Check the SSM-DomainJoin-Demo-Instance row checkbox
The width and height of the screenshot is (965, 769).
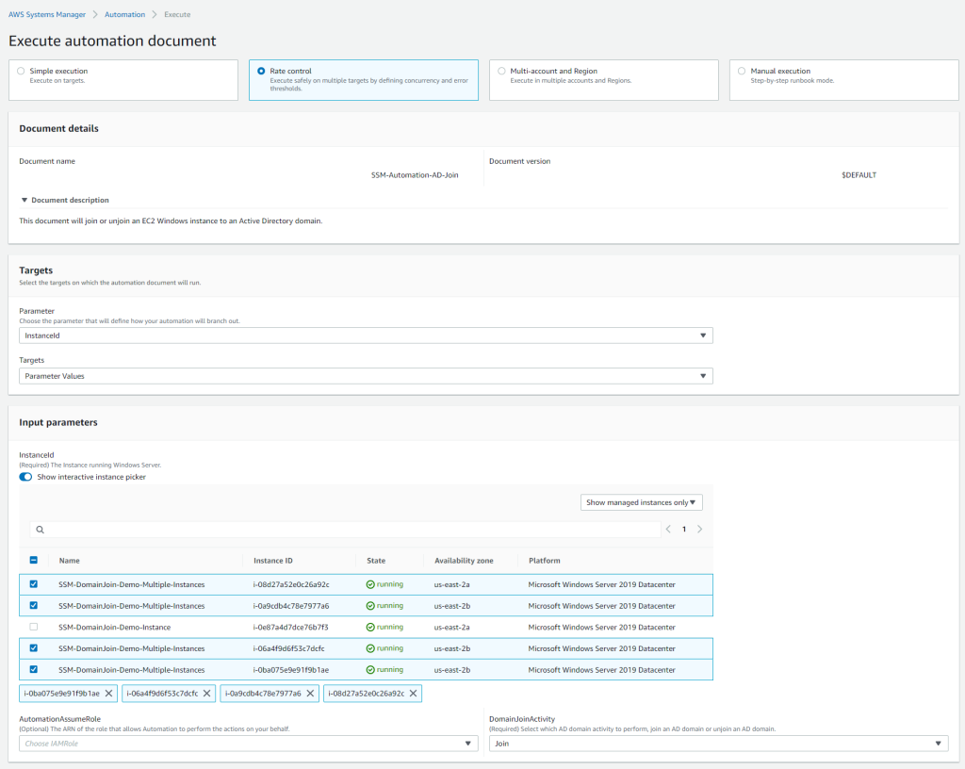pyautogui.click(x=34, y=627)
